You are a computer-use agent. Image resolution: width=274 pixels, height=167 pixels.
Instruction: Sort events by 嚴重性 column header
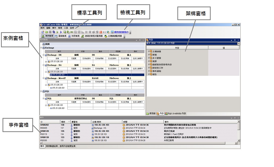[x=76, y=122]
